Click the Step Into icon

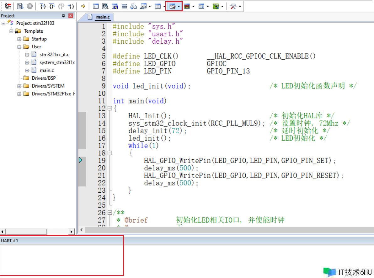pyautogui.click(x=43, y=6)
